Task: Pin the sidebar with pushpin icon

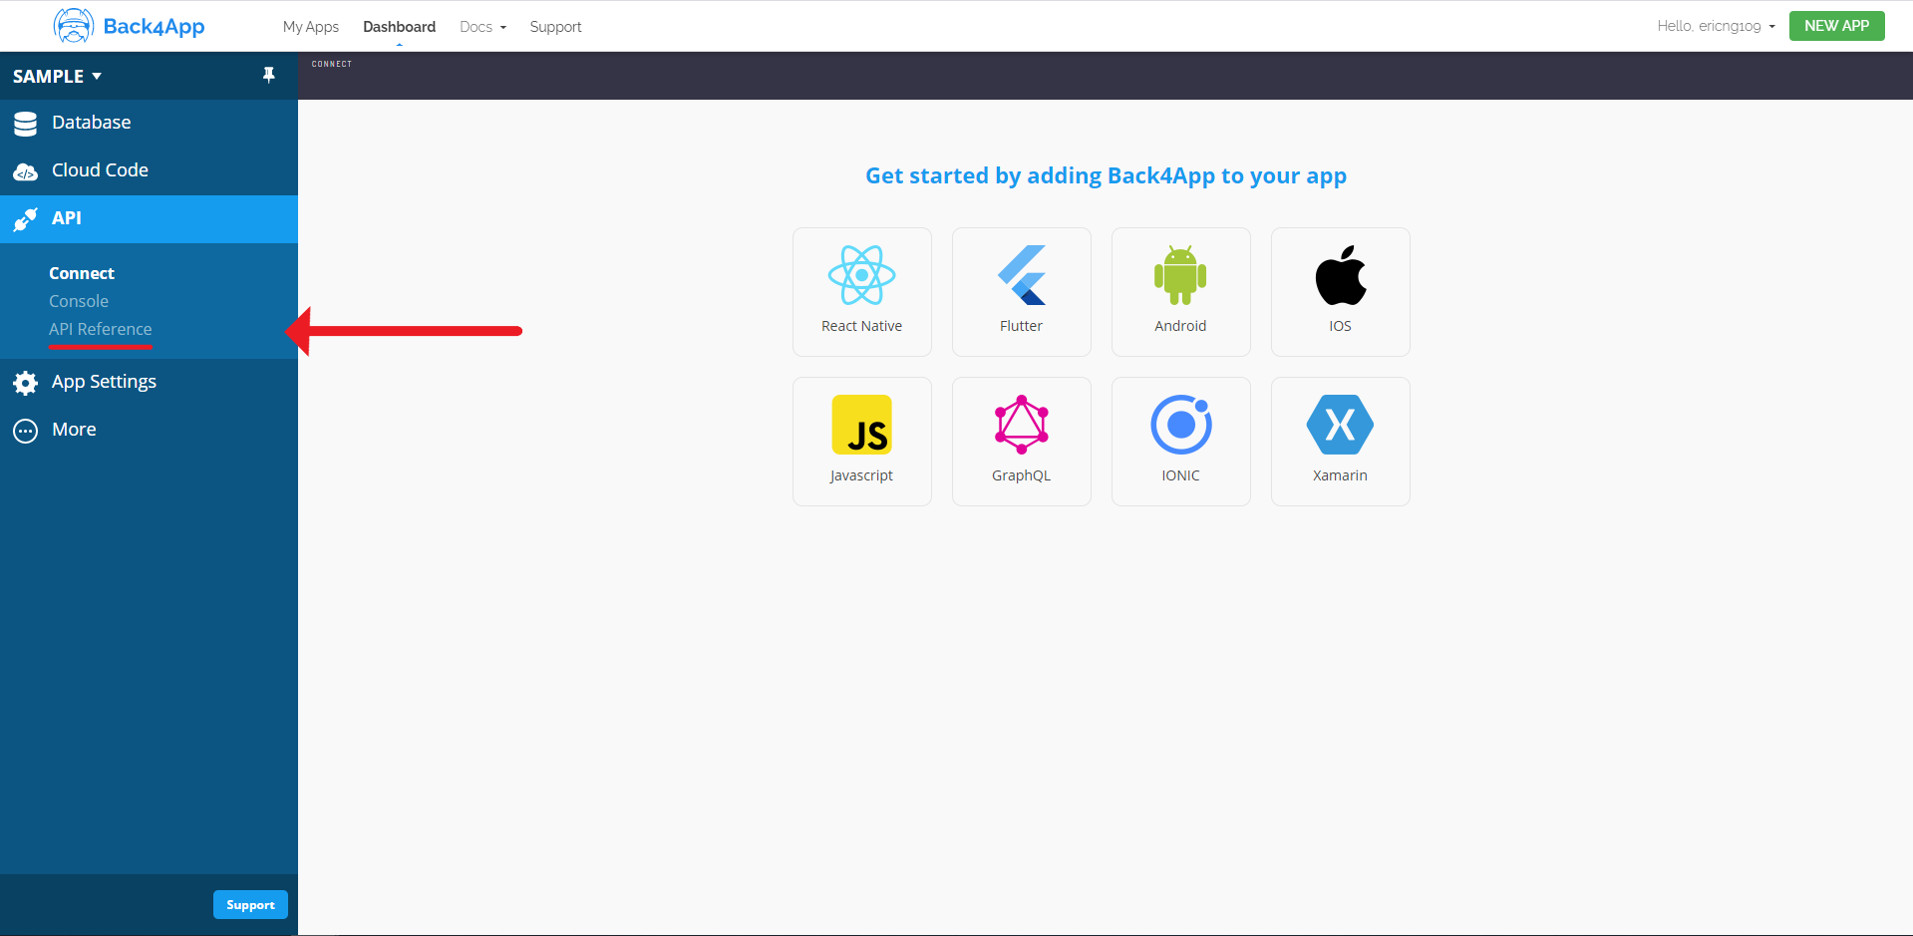Action: coord(268,75)
